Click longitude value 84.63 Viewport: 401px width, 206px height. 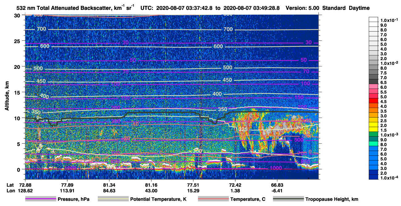click(109, 191)
